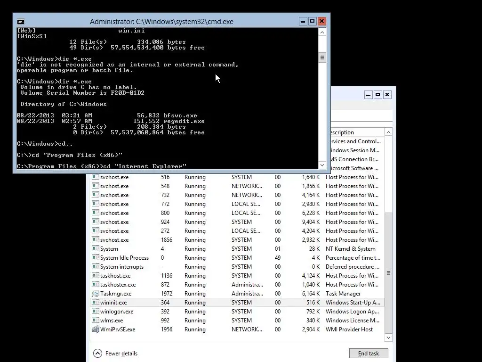Click cmd scrollbar down arrow

322,165
